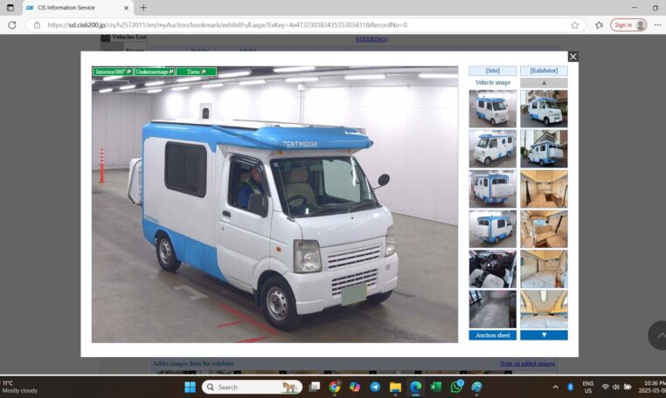Click the address bar URL
Viewport: 666px width, 398px height.
[x=227, y=25]
